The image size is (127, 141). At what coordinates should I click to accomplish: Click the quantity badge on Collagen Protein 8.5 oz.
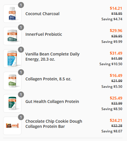click(21, 72)
